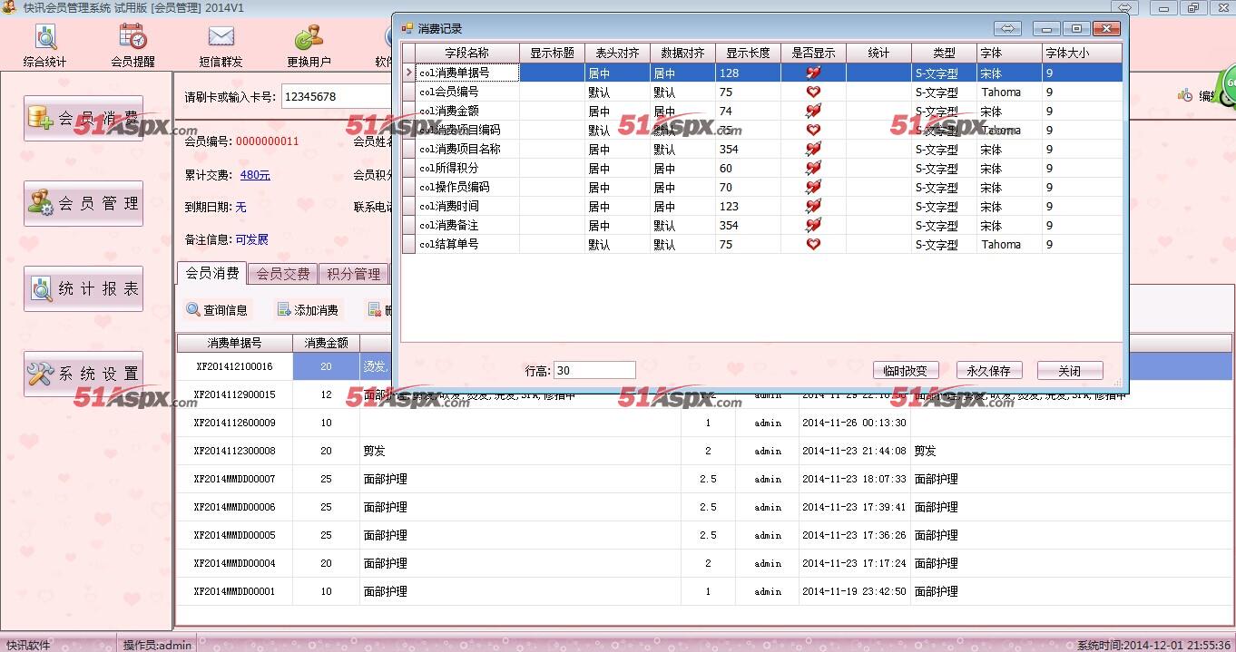Open header alignment cell for col所得积分
Viewport: 1236px width, 652px height.
(x=616, y=169)
